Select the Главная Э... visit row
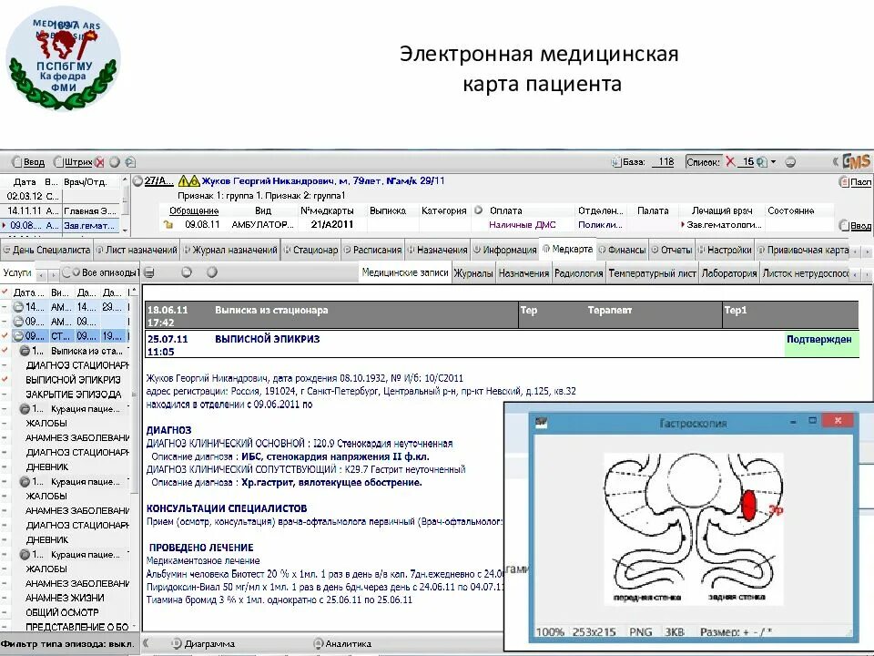Screen dimensions: 874x656 tap(60, 210)
